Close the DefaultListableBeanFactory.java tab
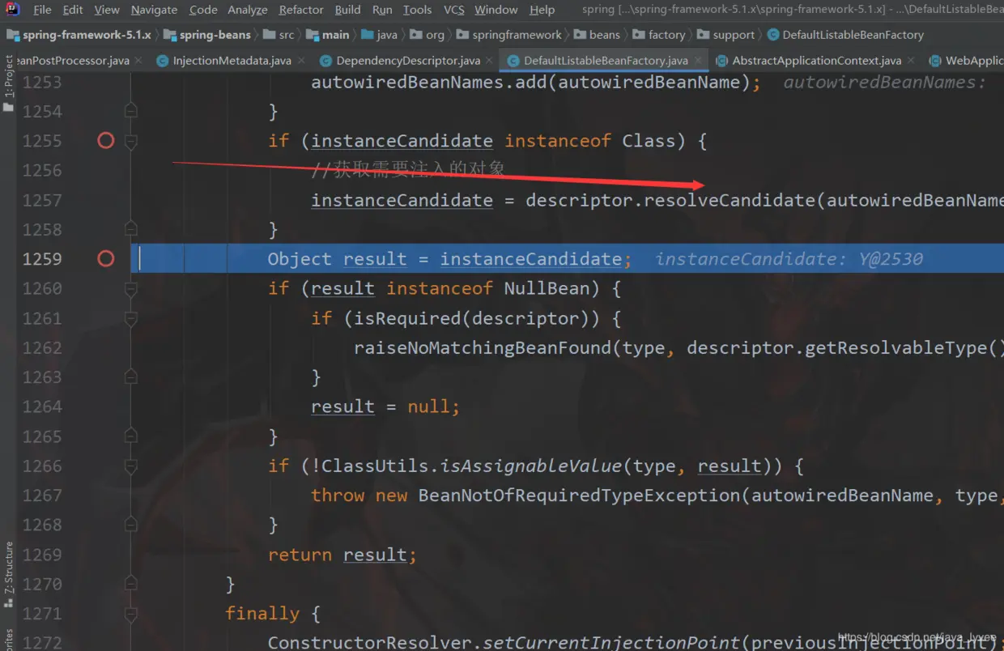Image resolution: width=1004 pixels, height=651 pixels. 698,61
